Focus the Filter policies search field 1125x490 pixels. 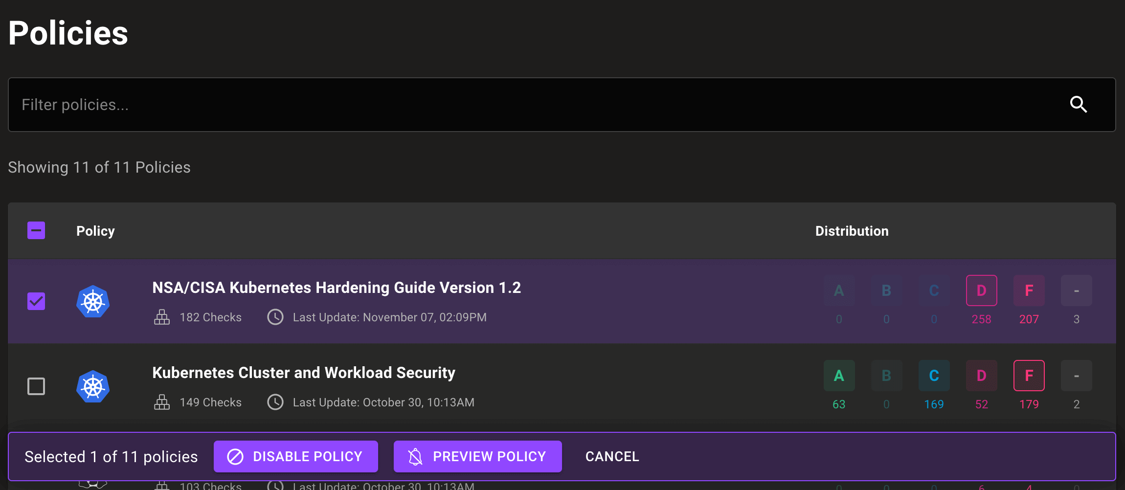[x=538, y=105]
